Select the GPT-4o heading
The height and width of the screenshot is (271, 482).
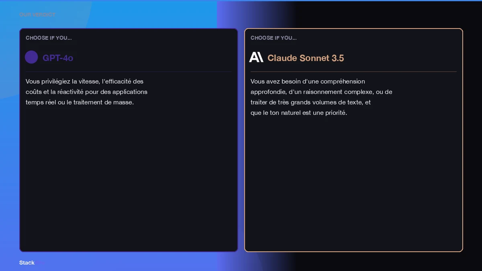58,58
